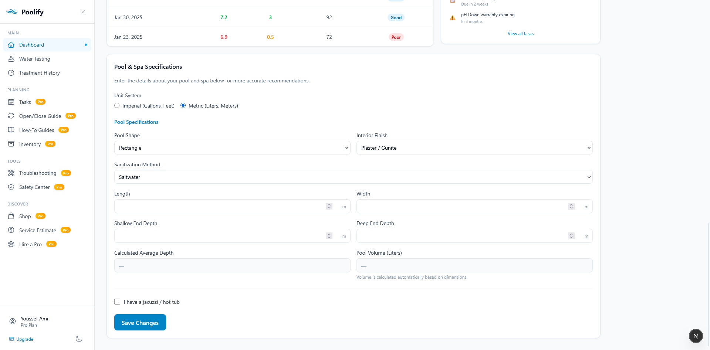Click the Service Estimate dollar icon
This screenshot has width=710, height=350.
coord(11,230)
